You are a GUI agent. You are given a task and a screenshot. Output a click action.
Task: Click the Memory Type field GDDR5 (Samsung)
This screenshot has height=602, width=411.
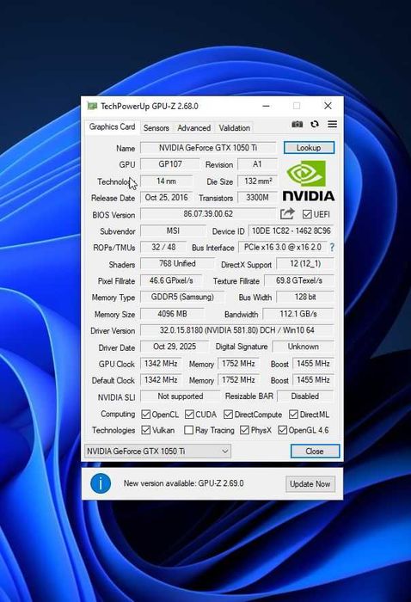coord(182,298)
